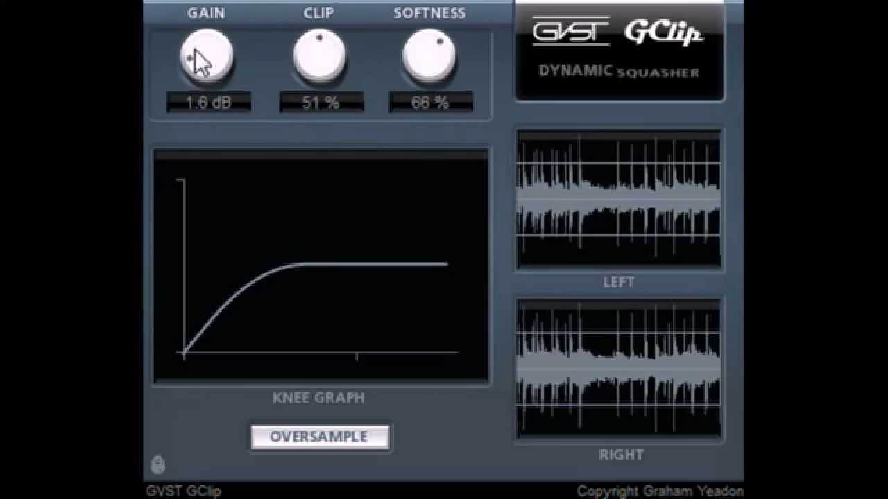Select the 66 % softness value field
Viewport: 888px width, 499px height.
click(431, 103)
